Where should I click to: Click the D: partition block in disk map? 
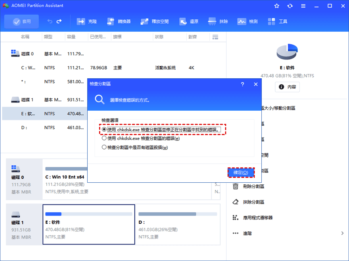point(178,224)
